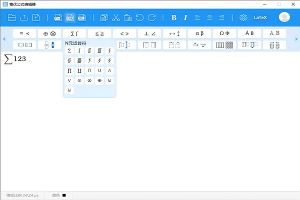The image size is (300, 200).
Task: Toggle bold formatting
Action: 174,17
